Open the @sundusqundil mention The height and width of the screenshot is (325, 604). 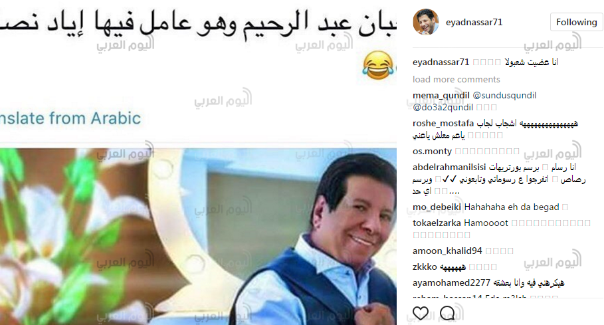click(504, 95)
